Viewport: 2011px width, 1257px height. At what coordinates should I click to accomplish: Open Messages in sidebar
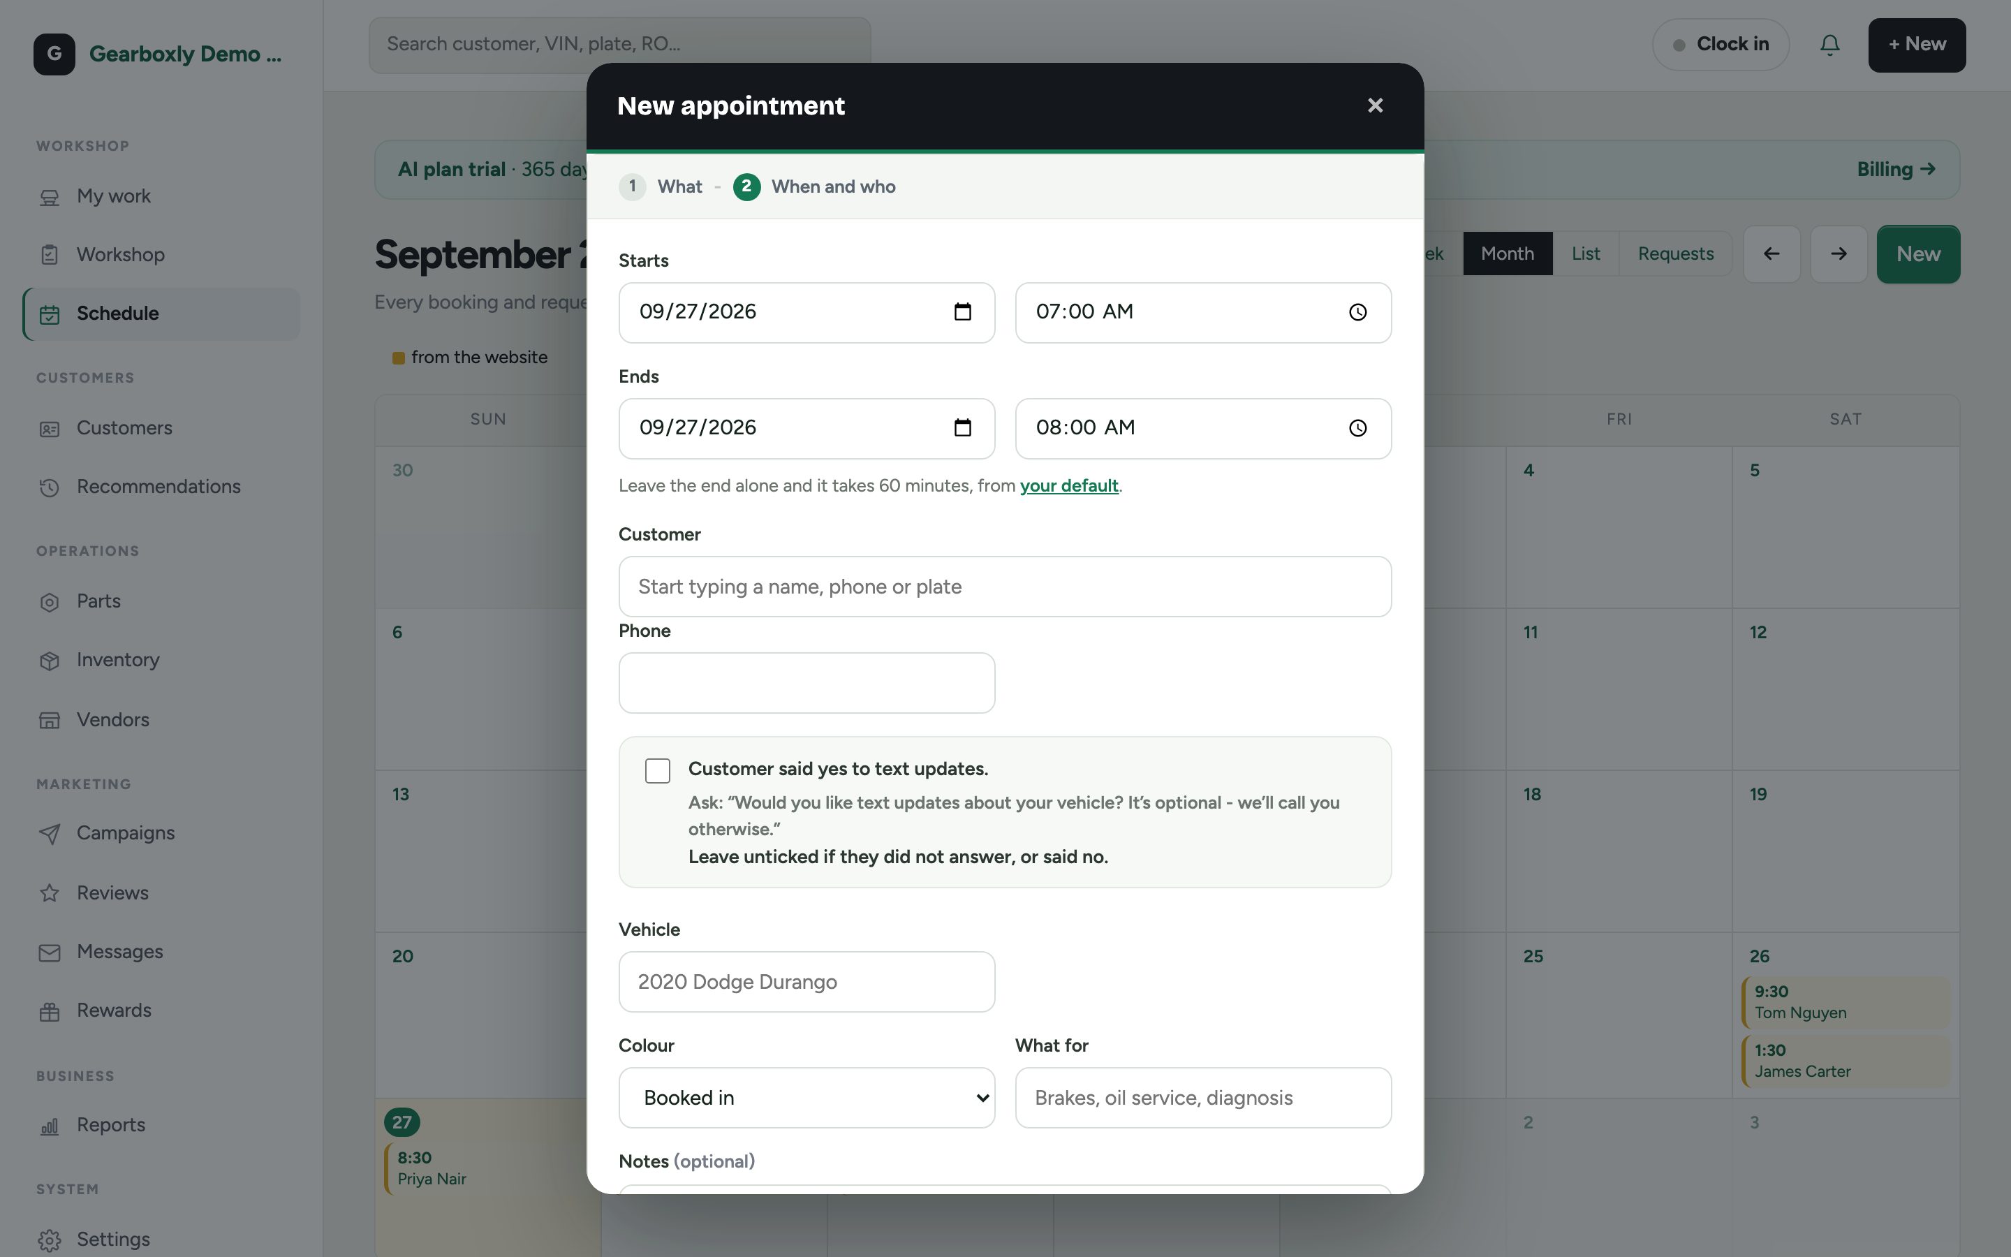pos(161,952)
